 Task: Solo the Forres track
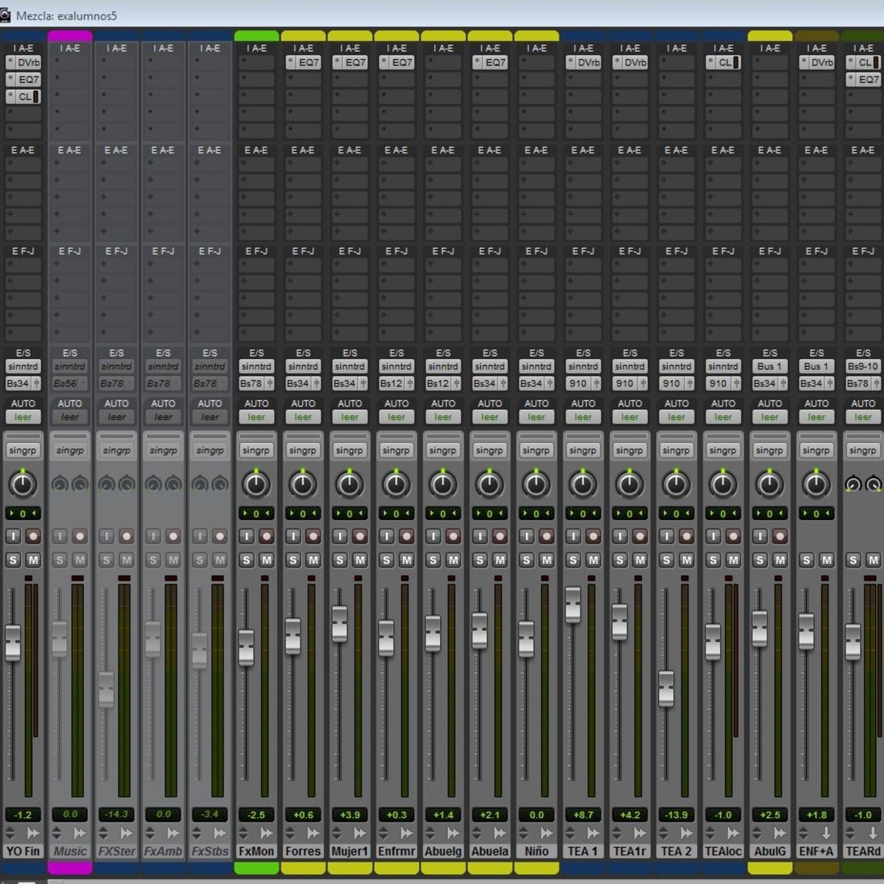coord(293,559)
